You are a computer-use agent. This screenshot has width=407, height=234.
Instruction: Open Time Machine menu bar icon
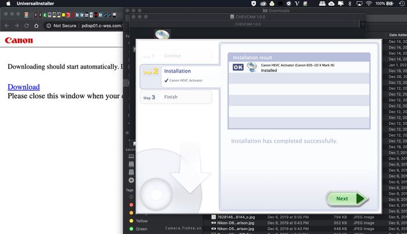click(x=401, y=3)
